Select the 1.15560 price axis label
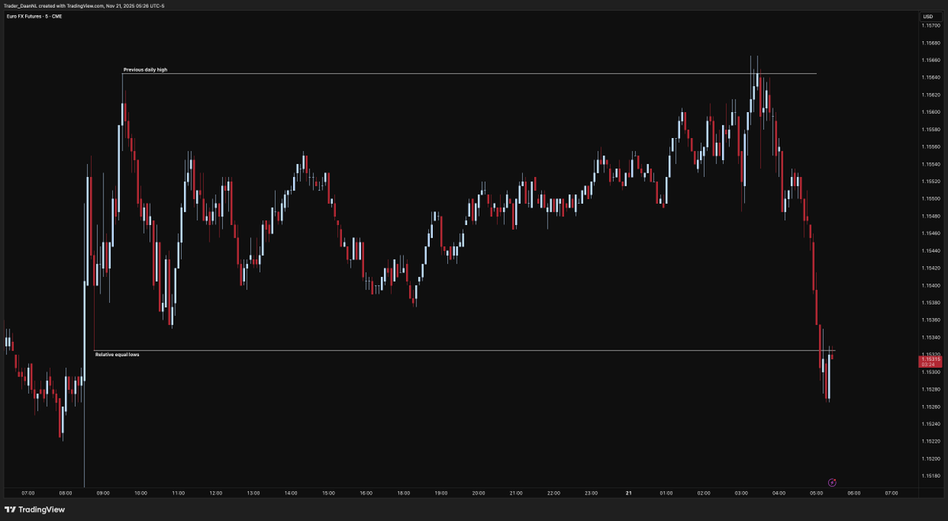Screen dimensions: 948x521 click(x=931, y=147)
